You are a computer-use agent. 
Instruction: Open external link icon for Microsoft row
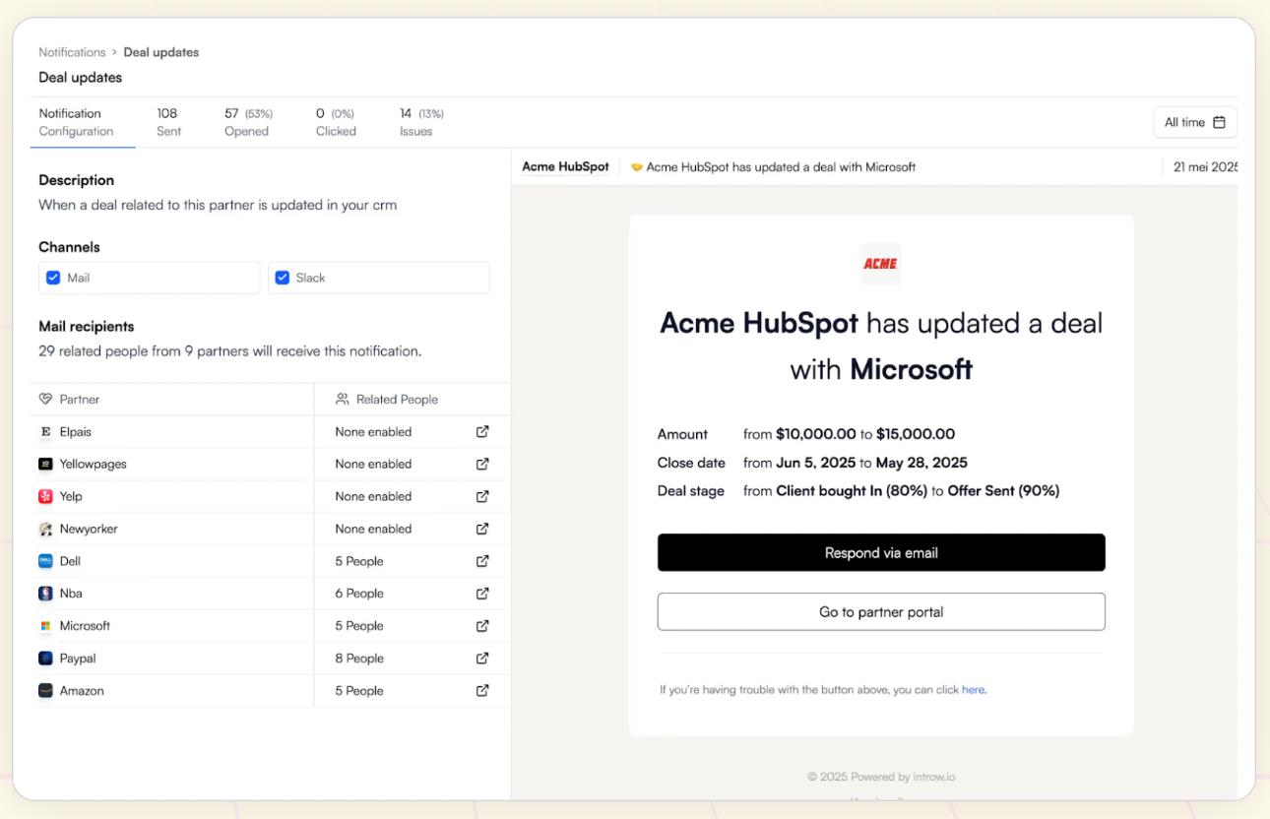pyautogui.click(x=482, y=626)
